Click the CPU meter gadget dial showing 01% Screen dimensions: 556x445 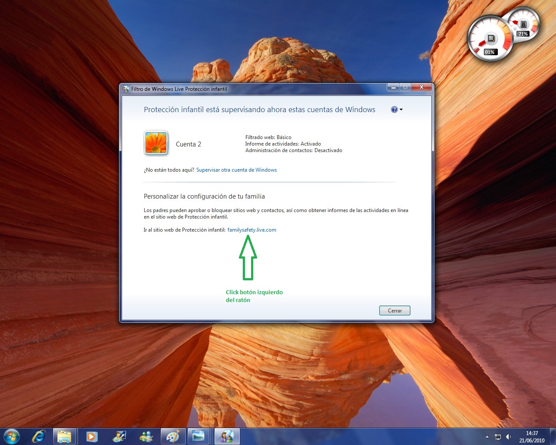coord(490,39)
